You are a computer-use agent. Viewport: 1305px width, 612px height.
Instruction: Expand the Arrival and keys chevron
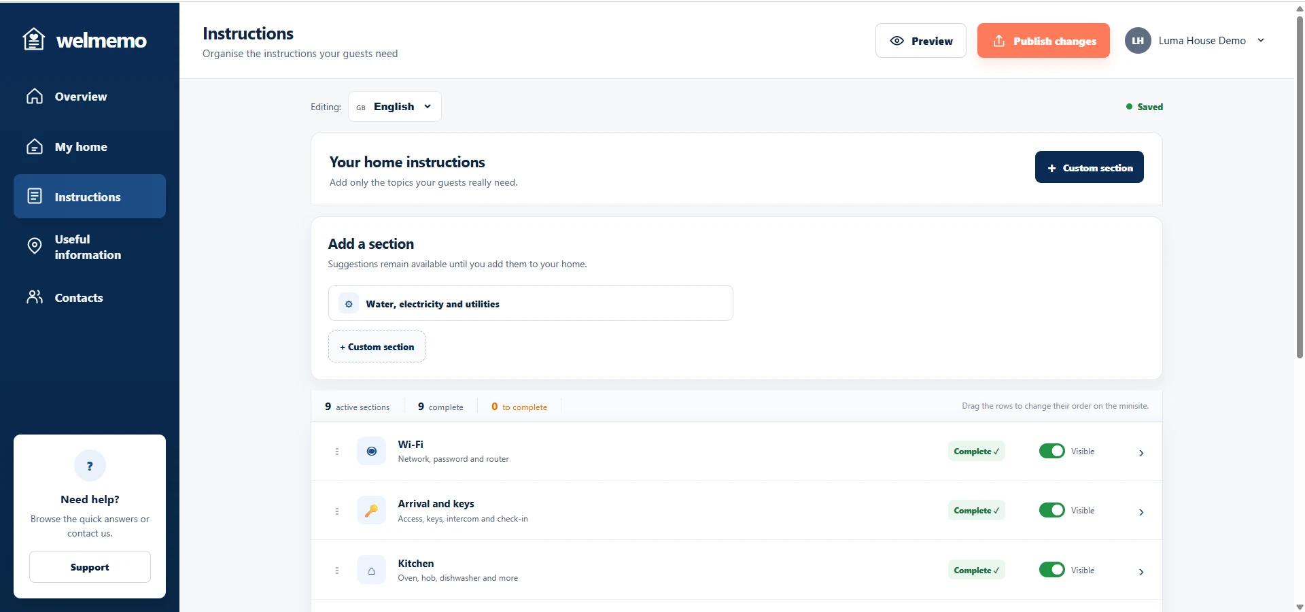(1141, 512)
